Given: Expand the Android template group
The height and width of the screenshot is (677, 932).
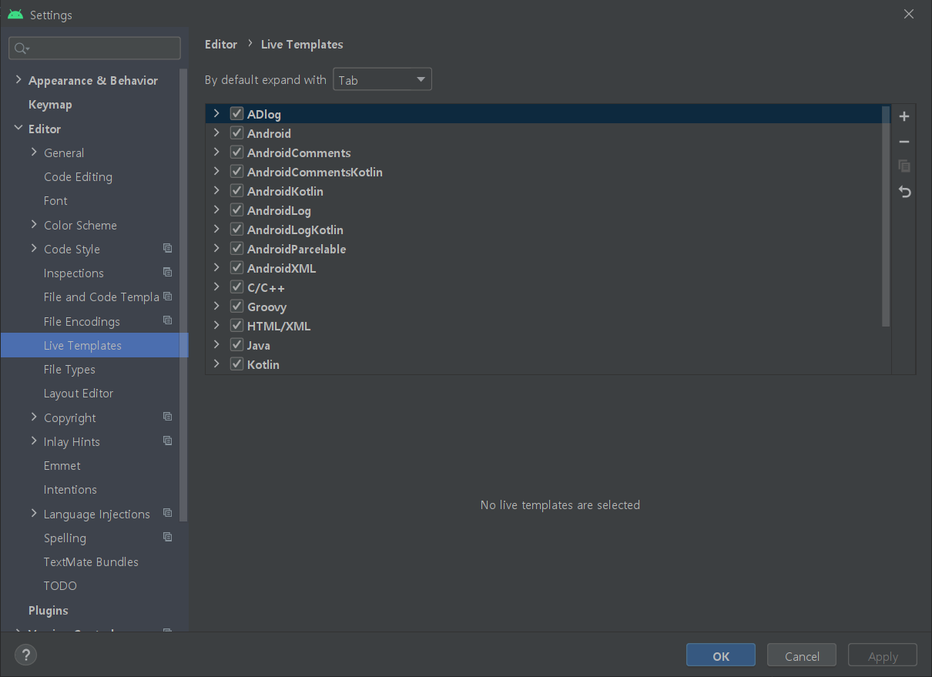Looking at the screenshot, I should point(216,133).
